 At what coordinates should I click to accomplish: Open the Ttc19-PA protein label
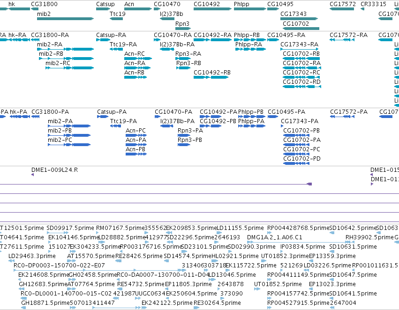point(123,121)
